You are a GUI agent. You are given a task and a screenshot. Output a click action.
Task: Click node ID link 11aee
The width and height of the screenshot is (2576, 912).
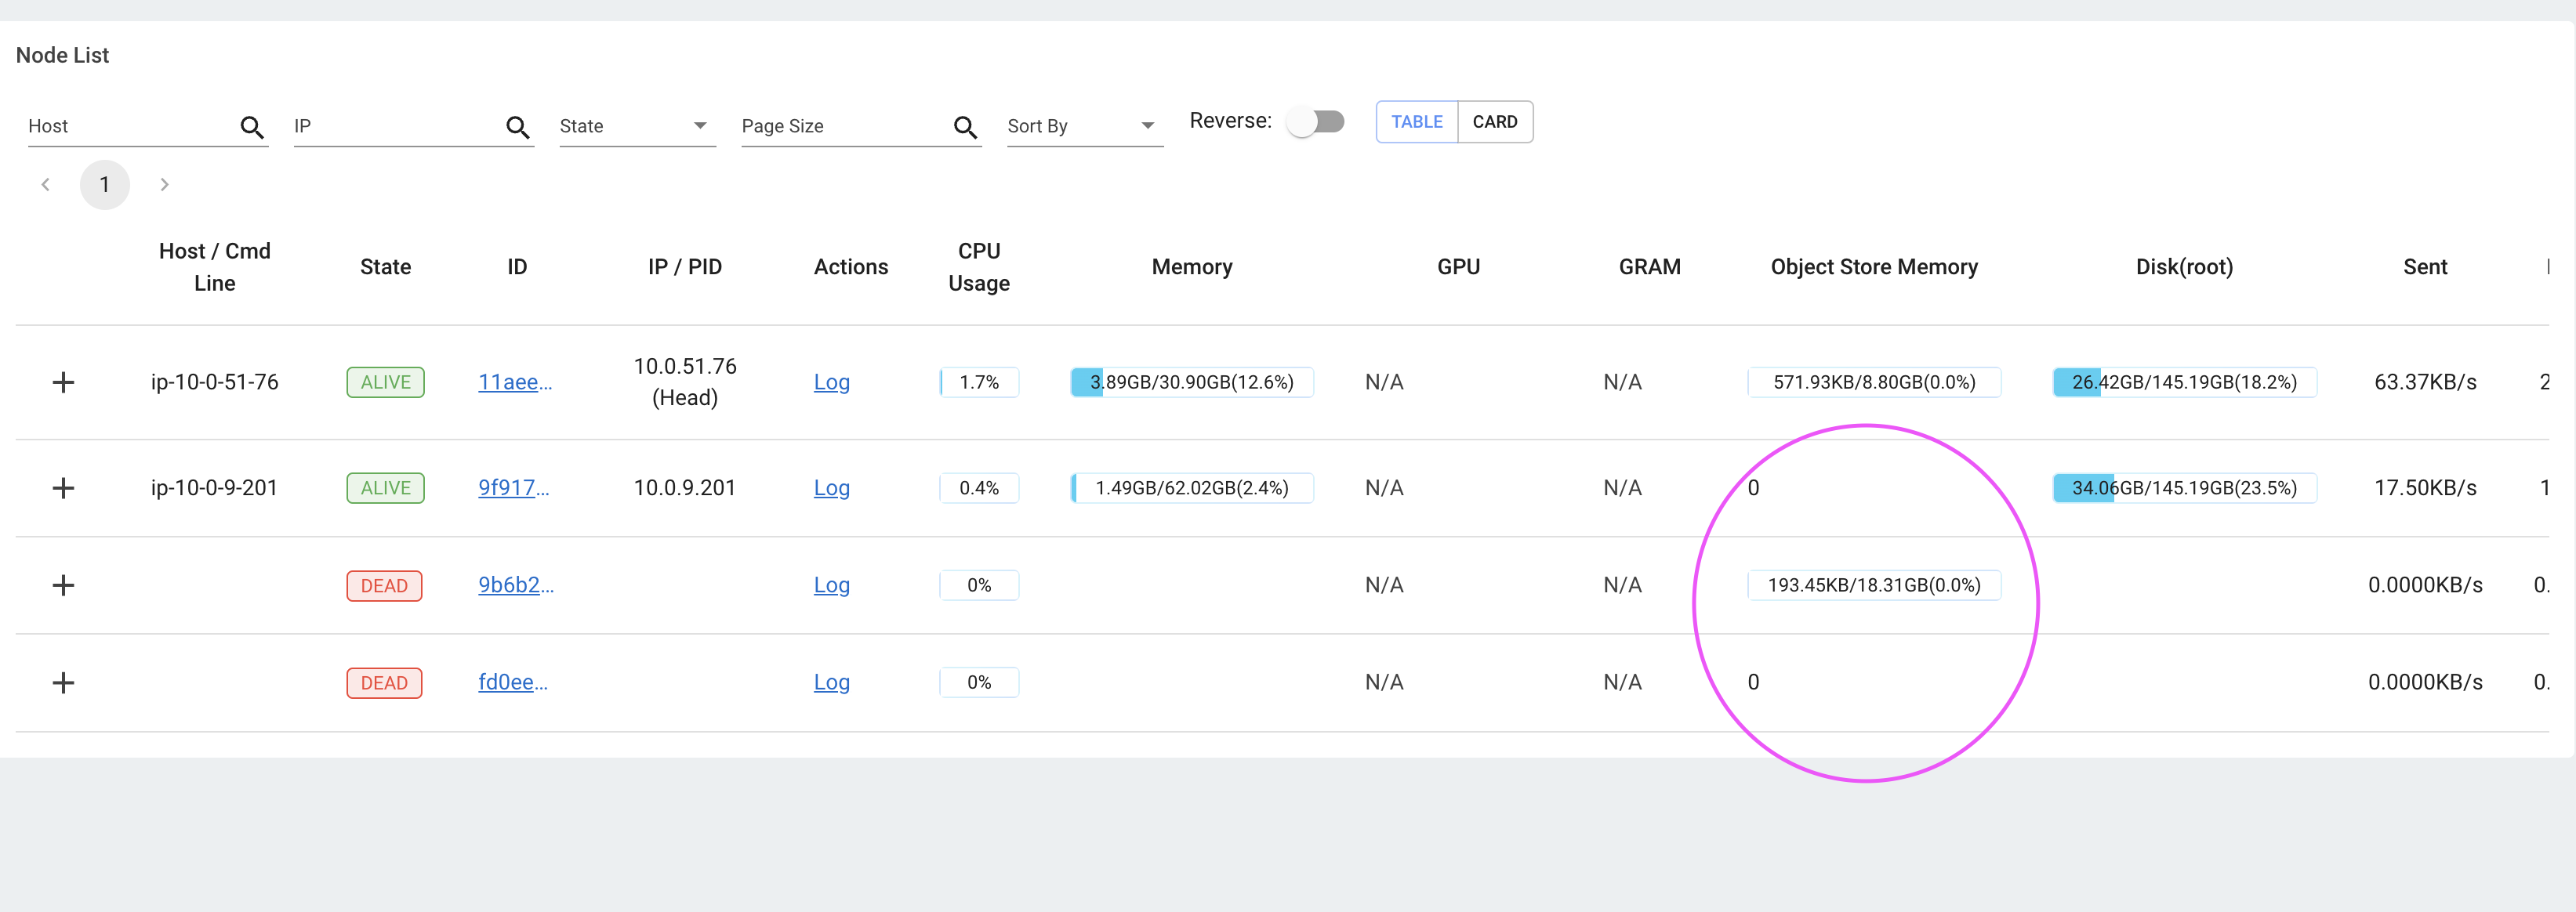coord(514,382)
